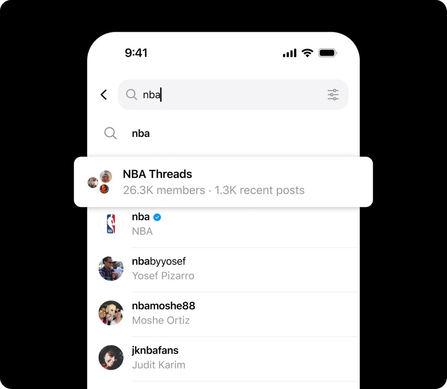Click the blue verified badge next to nba
Screen dimensions: 447x389
click(157, 217)
